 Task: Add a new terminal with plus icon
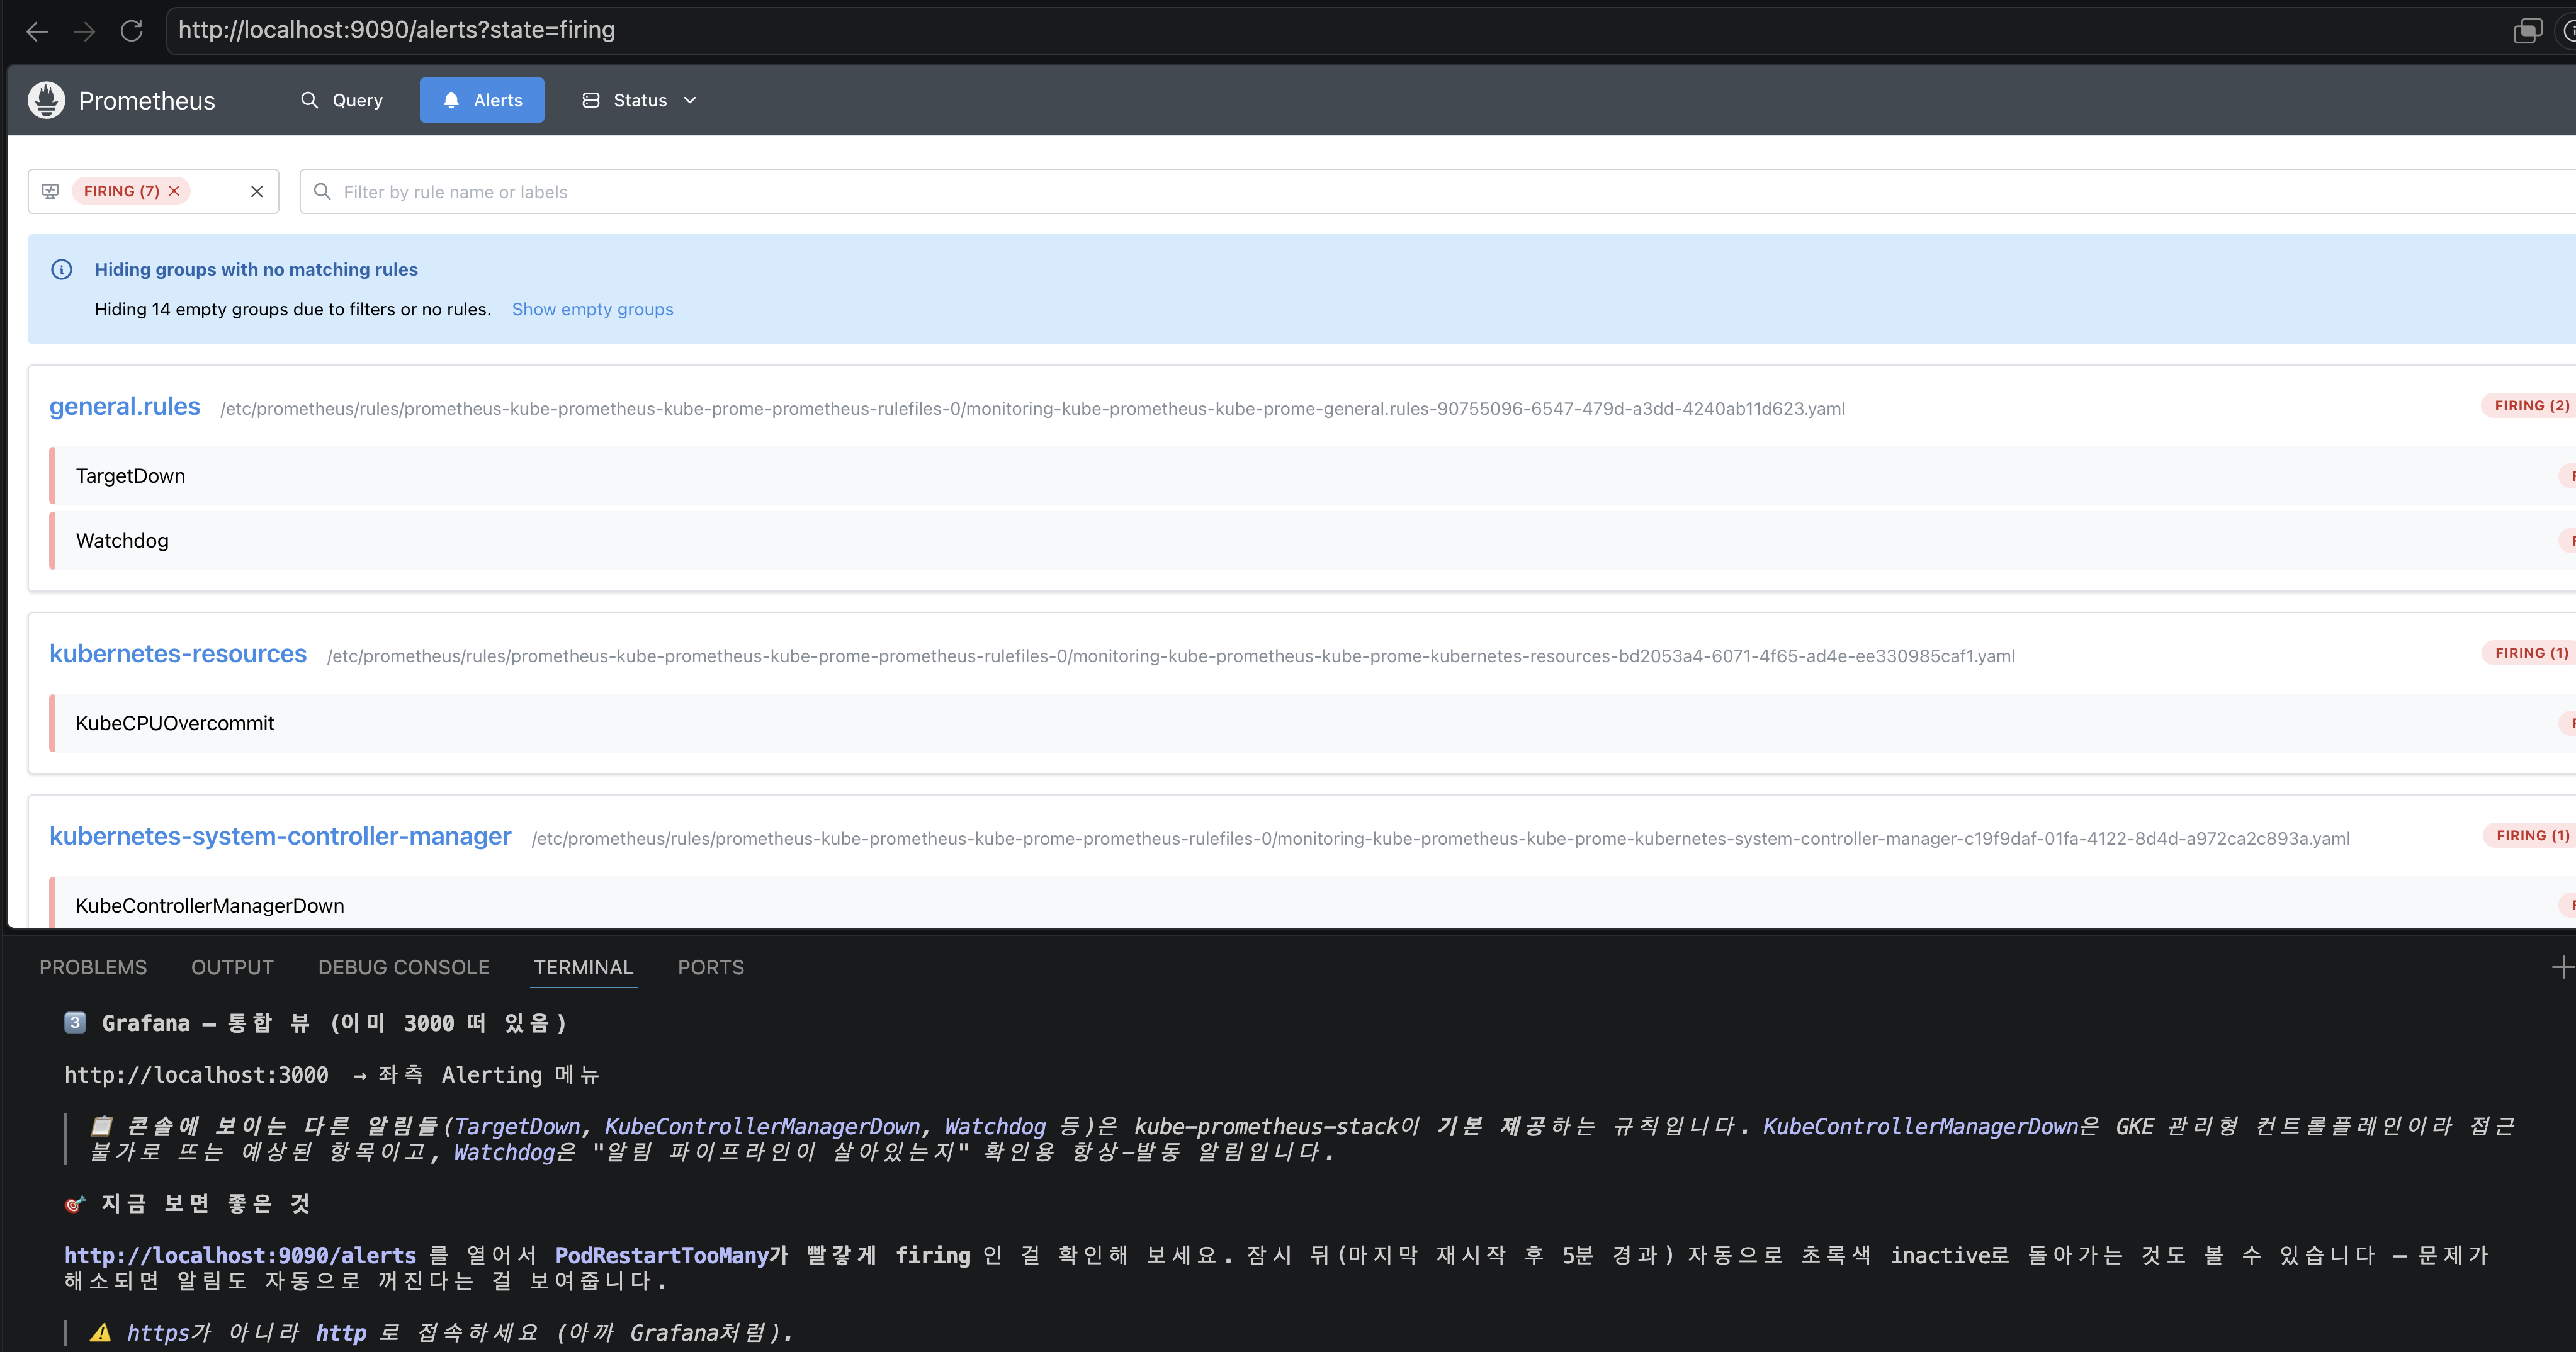coord(2562,967)
